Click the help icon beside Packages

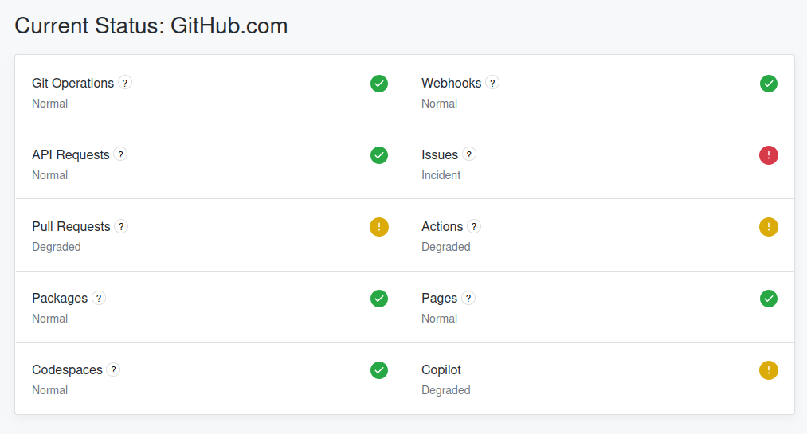(x=99, y=298)
